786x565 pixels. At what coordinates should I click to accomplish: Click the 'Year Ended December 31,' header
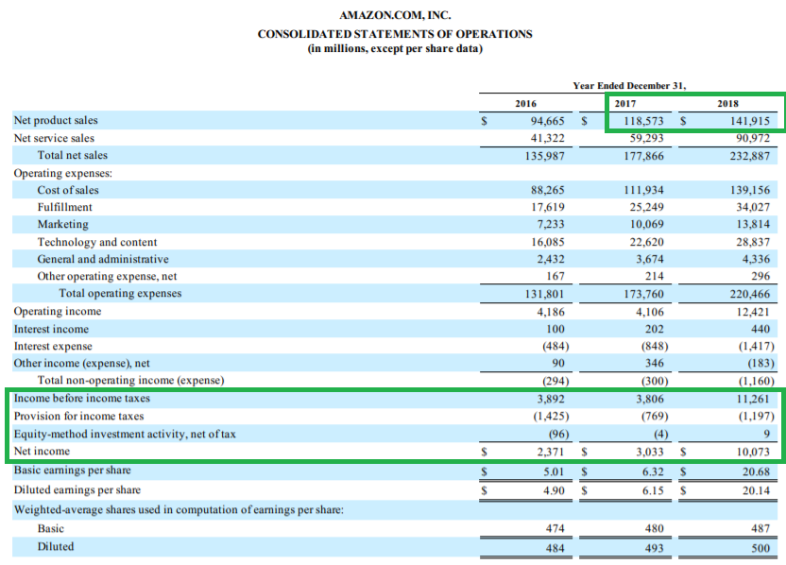pos(629,86)
